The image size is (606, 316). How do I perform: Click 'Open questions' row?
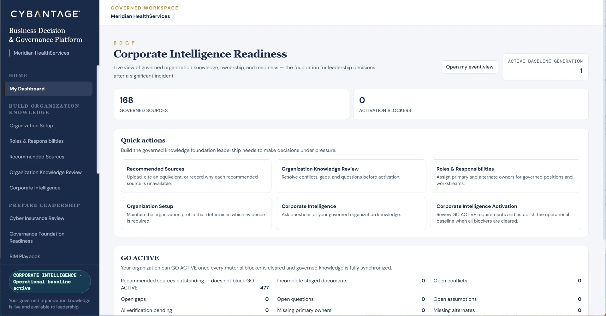point(351,299)
